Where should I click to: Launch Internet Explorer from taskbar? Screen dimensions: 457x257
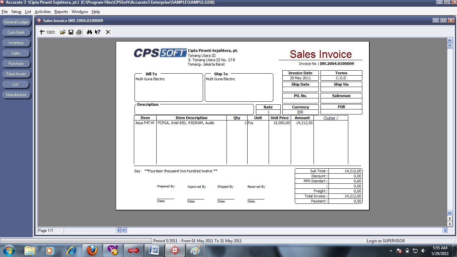click(71, 250)
